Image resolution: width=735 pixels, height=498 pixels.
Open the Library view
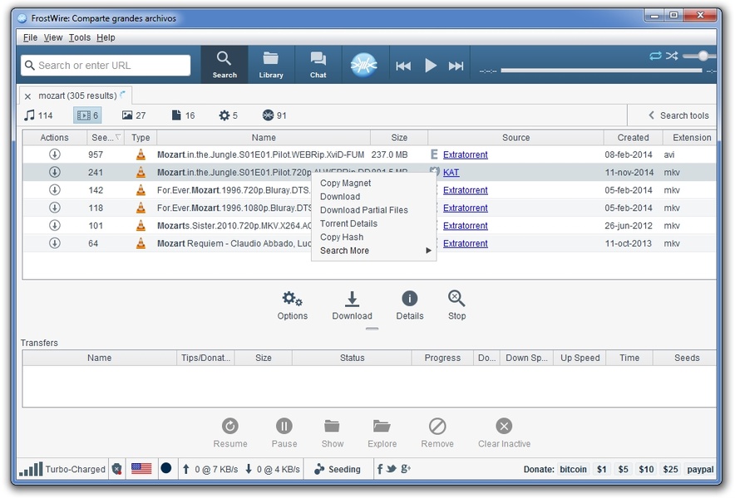pos(271,64)
